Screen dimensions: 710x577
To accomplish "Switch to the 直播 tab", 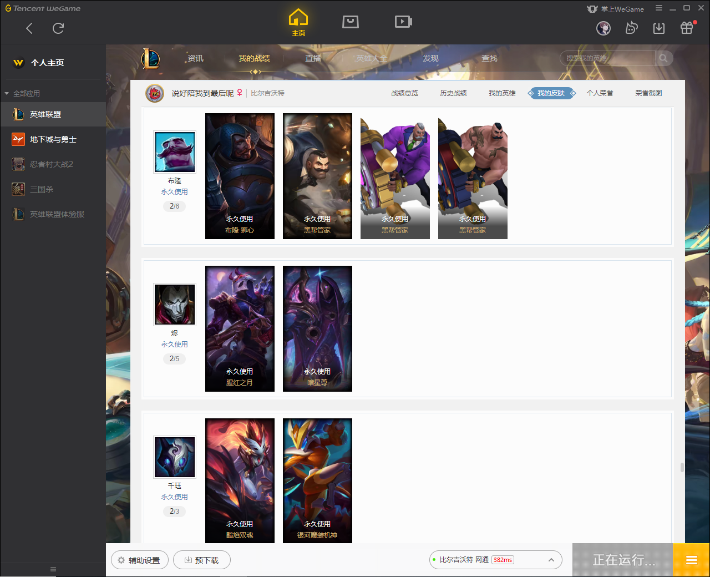I will pos(313,58).
